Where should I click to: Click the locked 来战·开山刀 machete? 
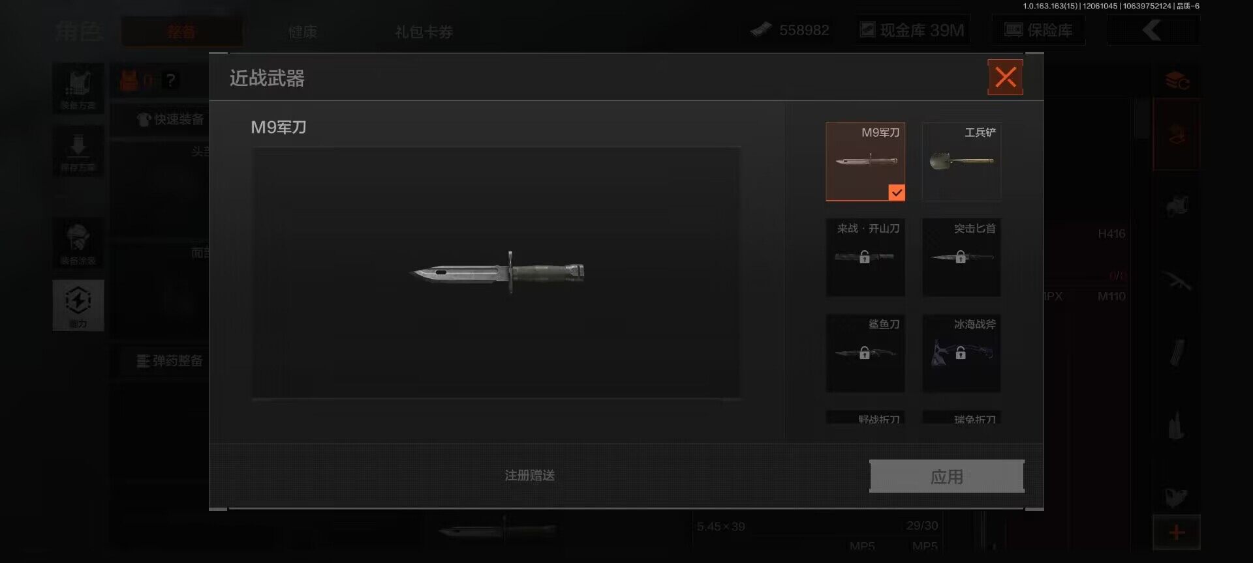tap(865, 257)
